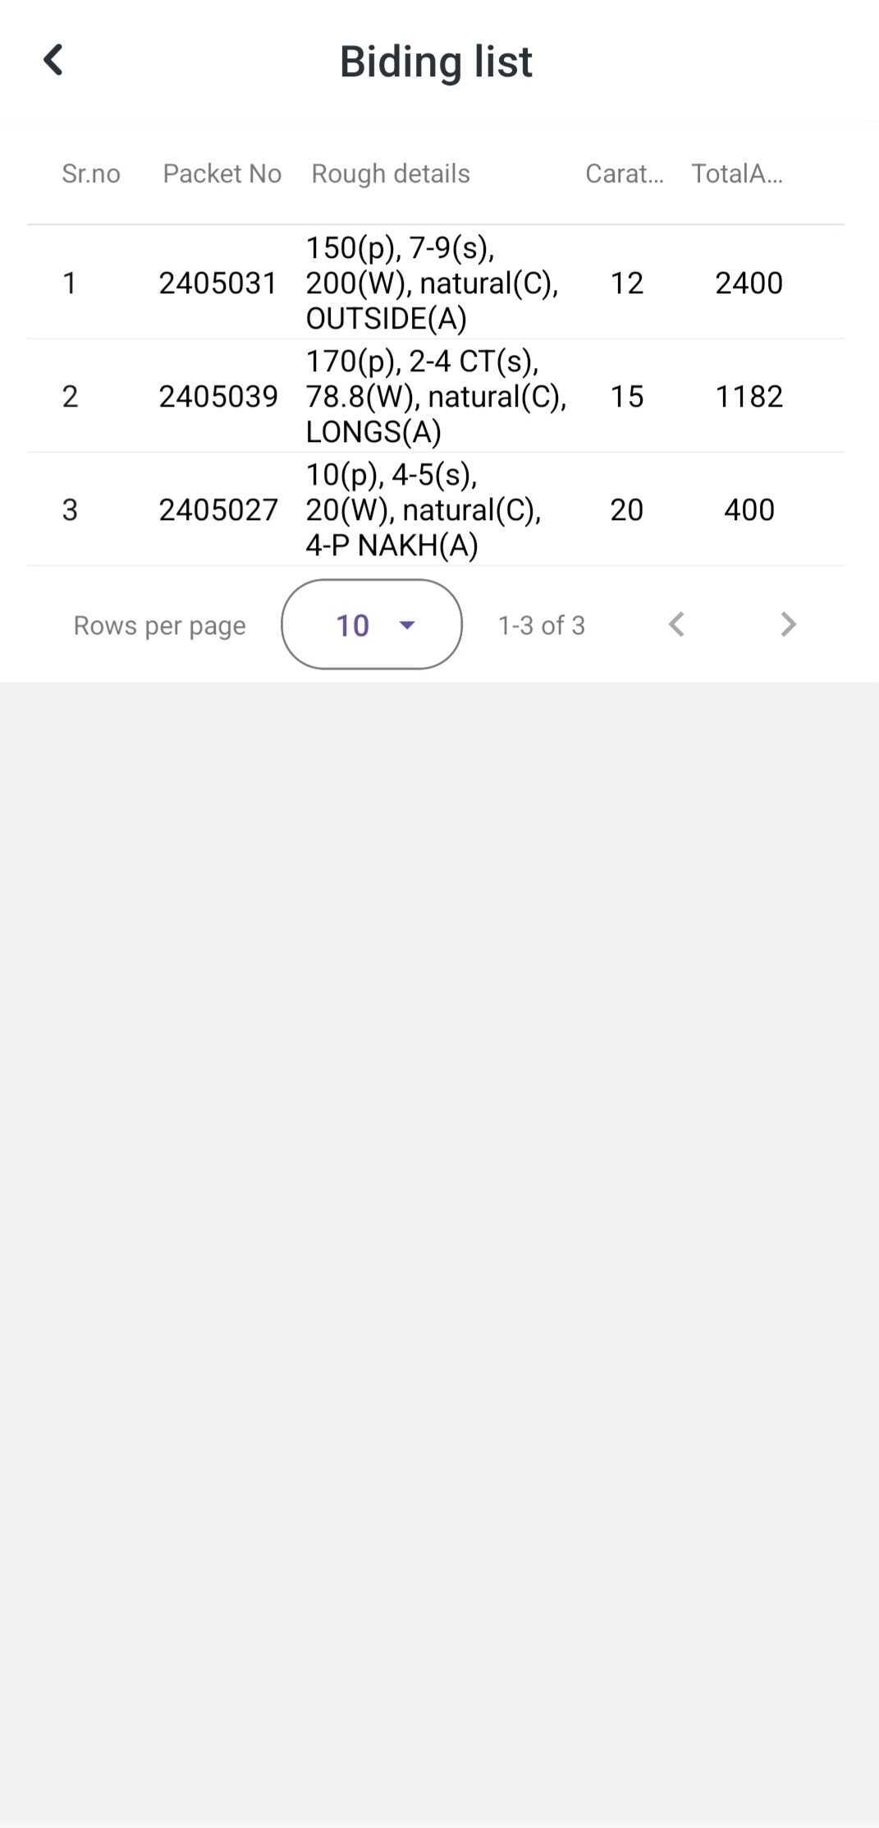Click the carat value 20 cell
The image size is (879, 1828).
pyautogui.click(x=626, y=509)
